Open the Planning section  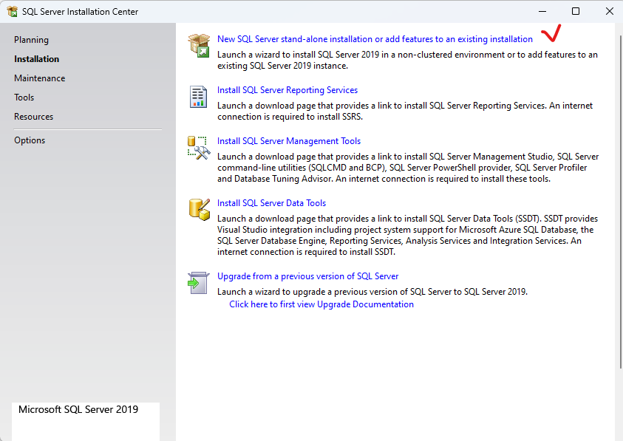coord(31,40)
